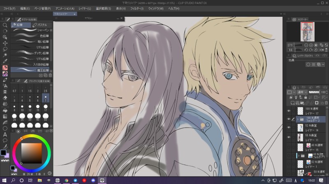Select the Lasso selection tool
329x184 pixels.
pyautogui.click(x=5, y=49)
